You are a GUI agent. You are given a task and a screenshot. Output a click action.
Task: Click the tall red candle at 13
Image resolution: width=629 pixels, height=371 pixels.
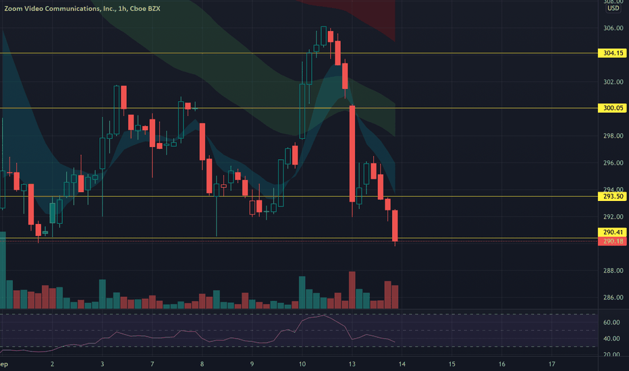coord(352,154)
